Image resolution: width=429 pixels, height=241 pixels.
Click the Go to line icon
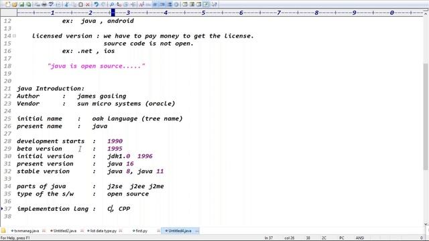pyautogui.click(x=133, y=5)
